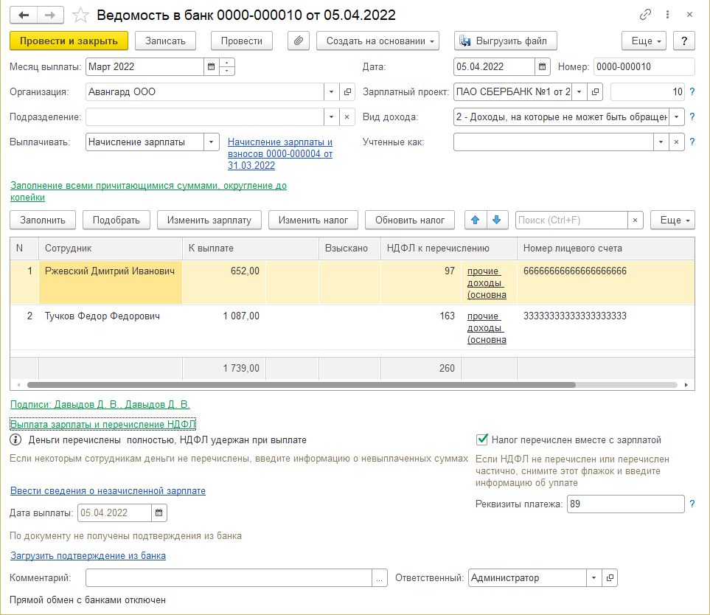Uncheck 'Налог перечислен вместе с зарплатой'
This screenshot has height=615, width=710.
tap(483, 439)
